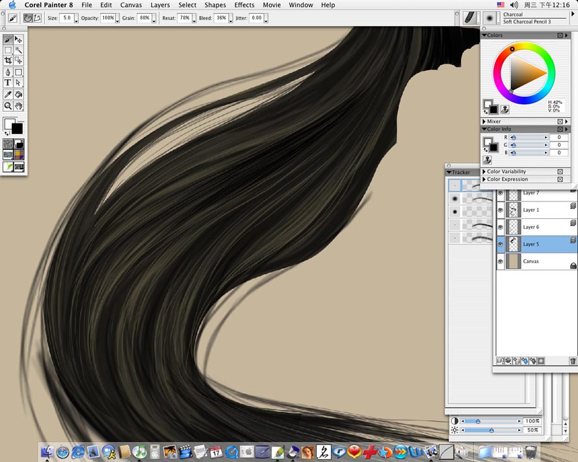
Task: Click the Clone Color stamp in Color Info
Action: (x=487, y=160)
